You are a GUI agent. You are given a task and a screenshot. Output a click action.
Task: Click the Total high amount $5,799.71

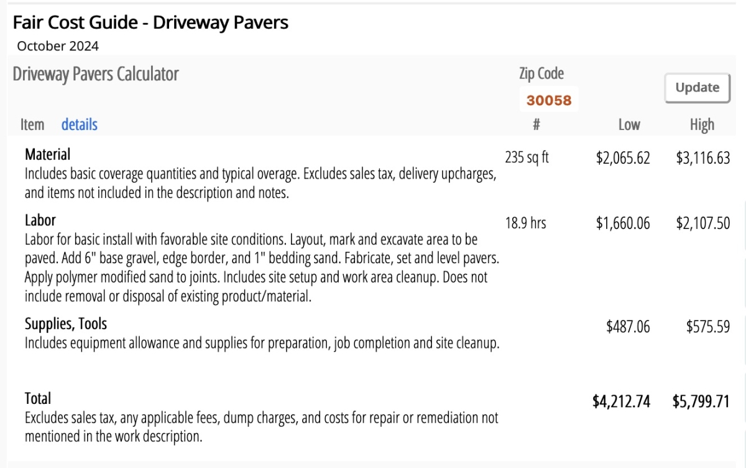tap(701, 401)
